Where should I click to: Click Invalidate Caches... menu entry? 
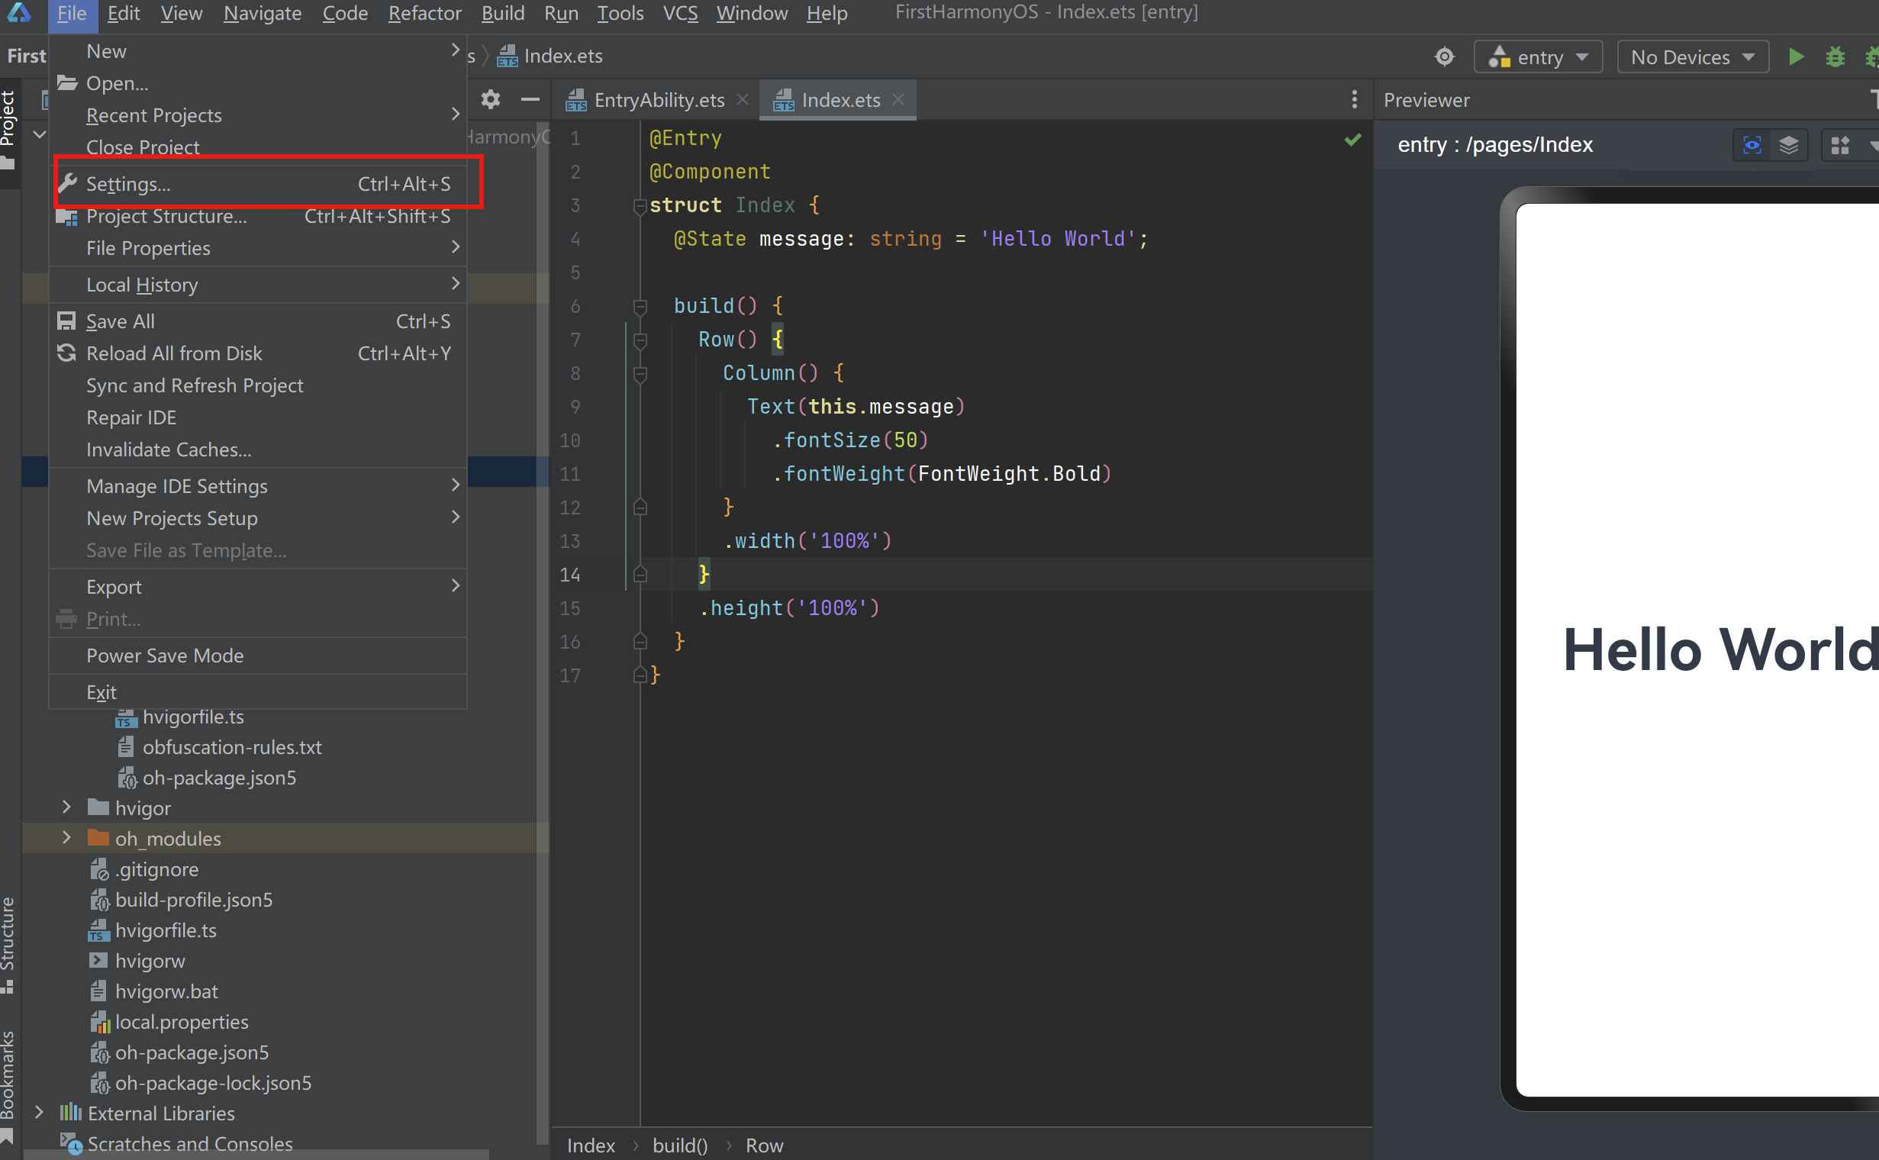click(x=169, y=449)
